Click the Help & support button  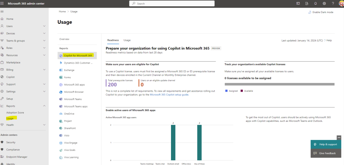(x=326, y=144)
